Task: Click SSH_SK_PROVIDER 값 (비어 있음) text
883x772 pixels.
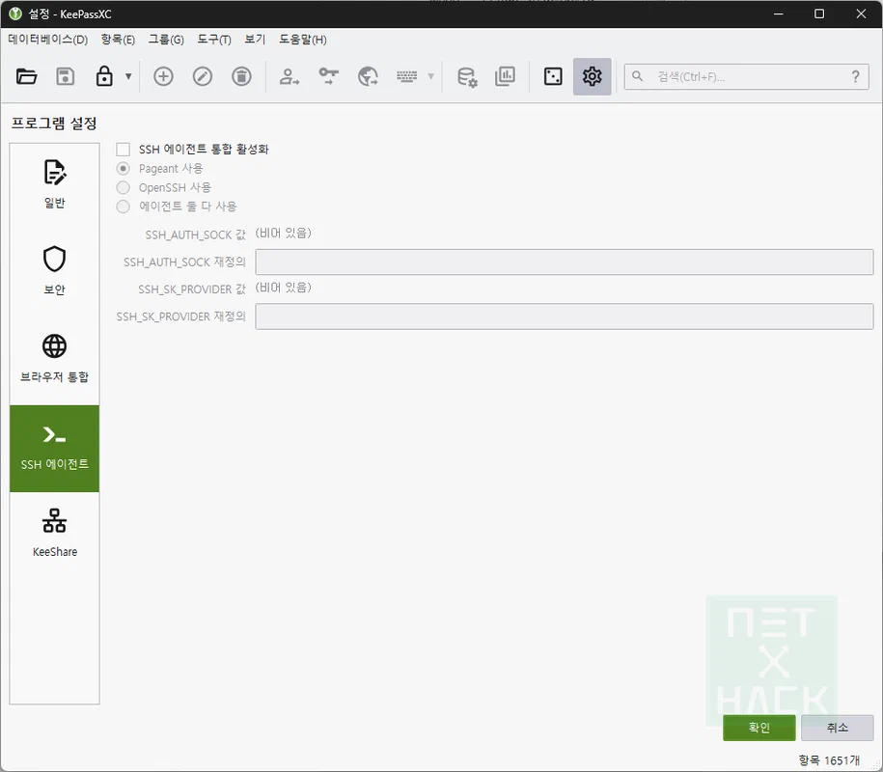Action: coord(284,288)
